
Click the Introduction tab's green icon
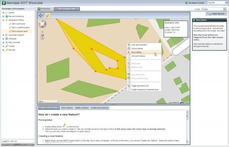(x=39, y=9)
